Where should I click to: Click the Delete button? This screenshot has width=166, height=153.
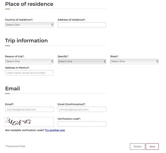tap(137, 146)
